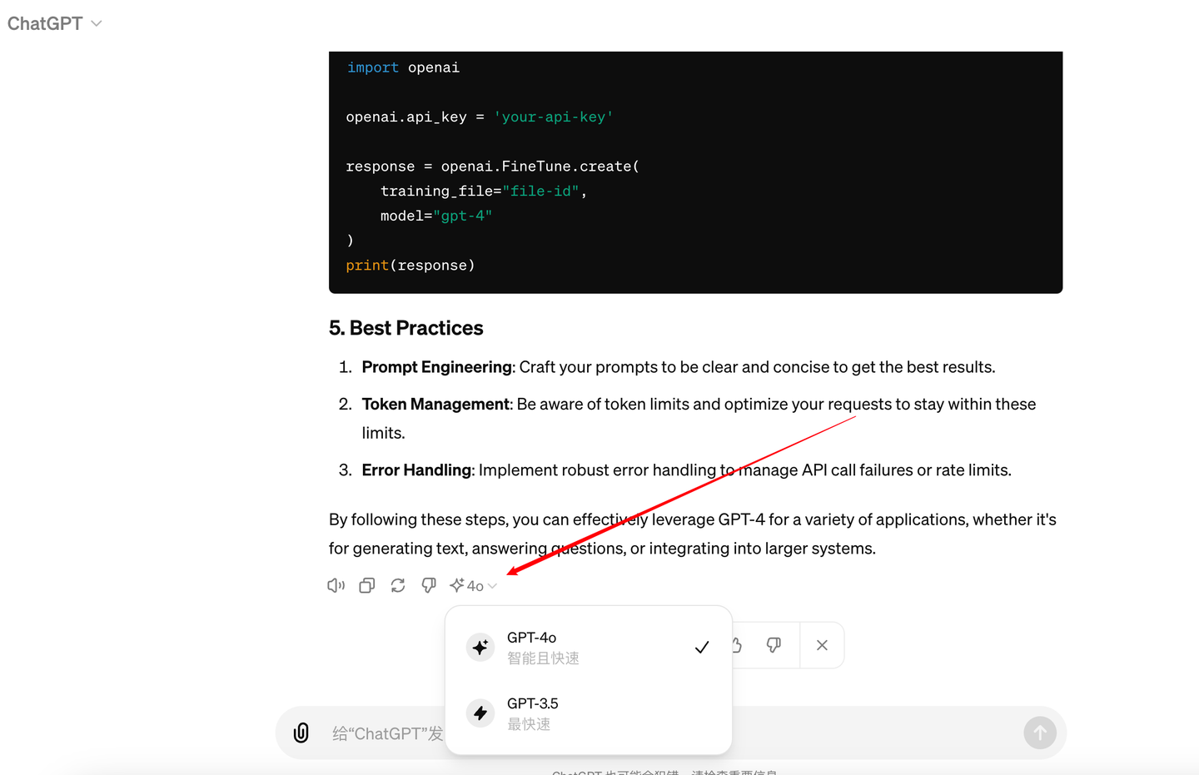This screenshot has width=1199, height=775.
Task: Select GPT-3.5 in the model menu
Action: point(589,713)
